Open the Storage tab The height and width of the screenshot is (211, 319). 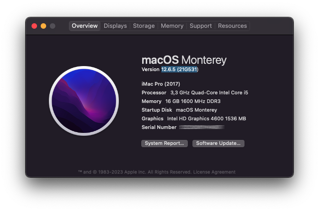144,26
